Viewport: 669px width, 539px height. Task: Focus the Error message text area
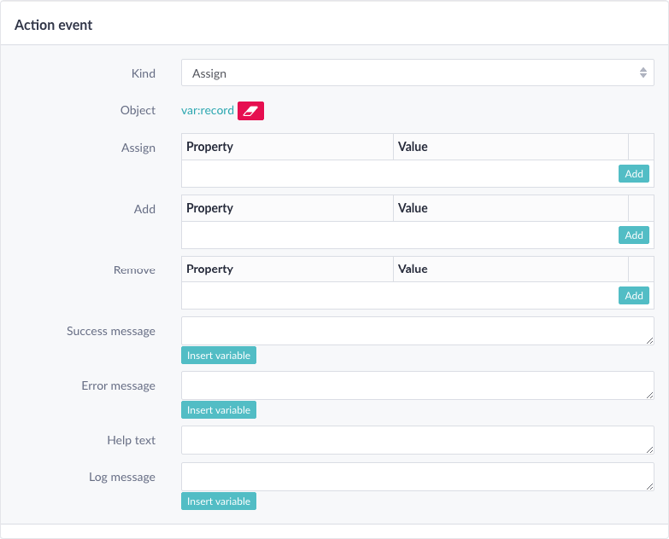416,385
